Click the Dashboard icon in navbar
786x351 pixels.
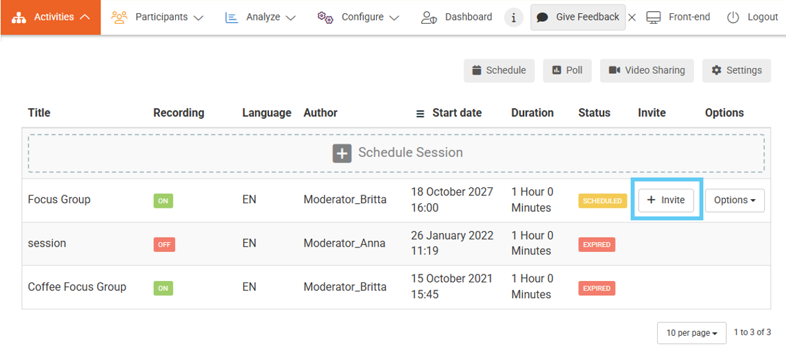click(x=429, y=17)
